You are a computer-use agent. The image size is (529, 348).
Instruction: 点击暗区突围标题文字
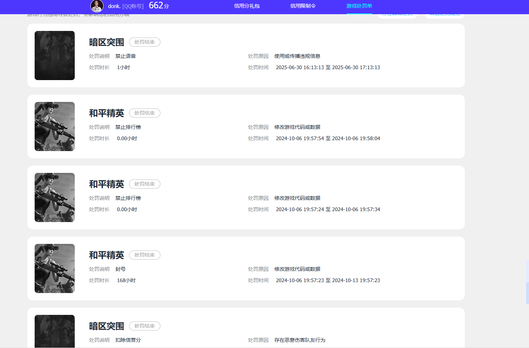[x=106, y=42]
